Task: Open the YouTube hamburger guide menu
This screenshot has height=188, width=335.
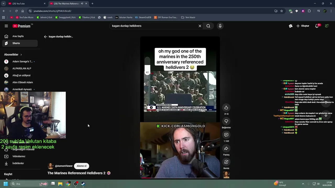Action: click(x=6, y=26)
